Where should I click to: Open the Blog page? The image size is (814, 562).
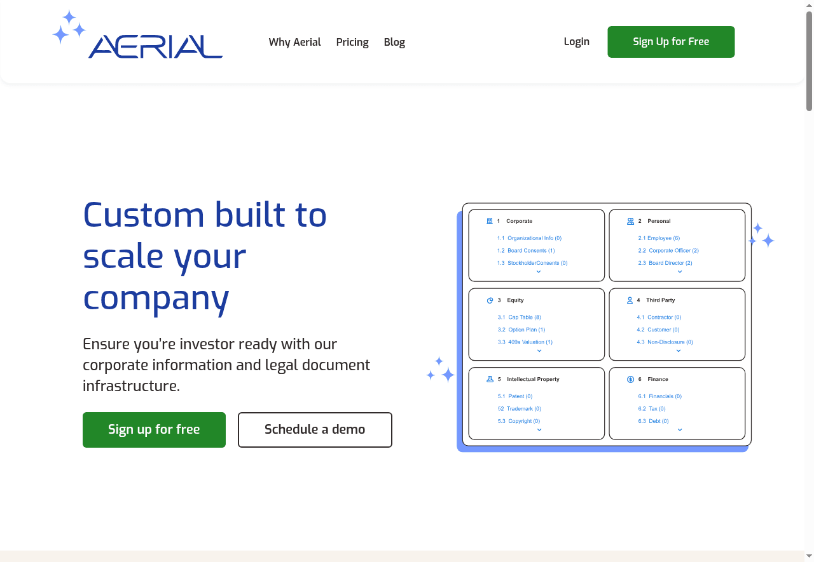pyautogui.click(x=394, y=42)
